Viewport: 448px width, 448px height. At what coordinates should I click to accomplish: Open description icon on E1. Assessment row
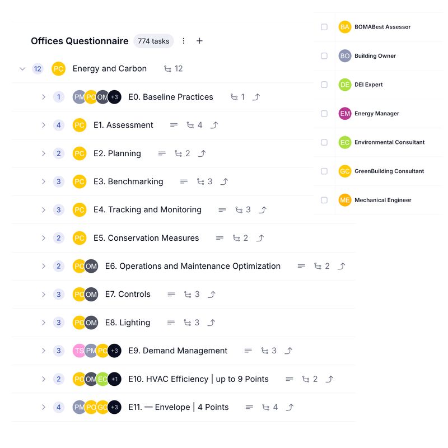(174, 125)
